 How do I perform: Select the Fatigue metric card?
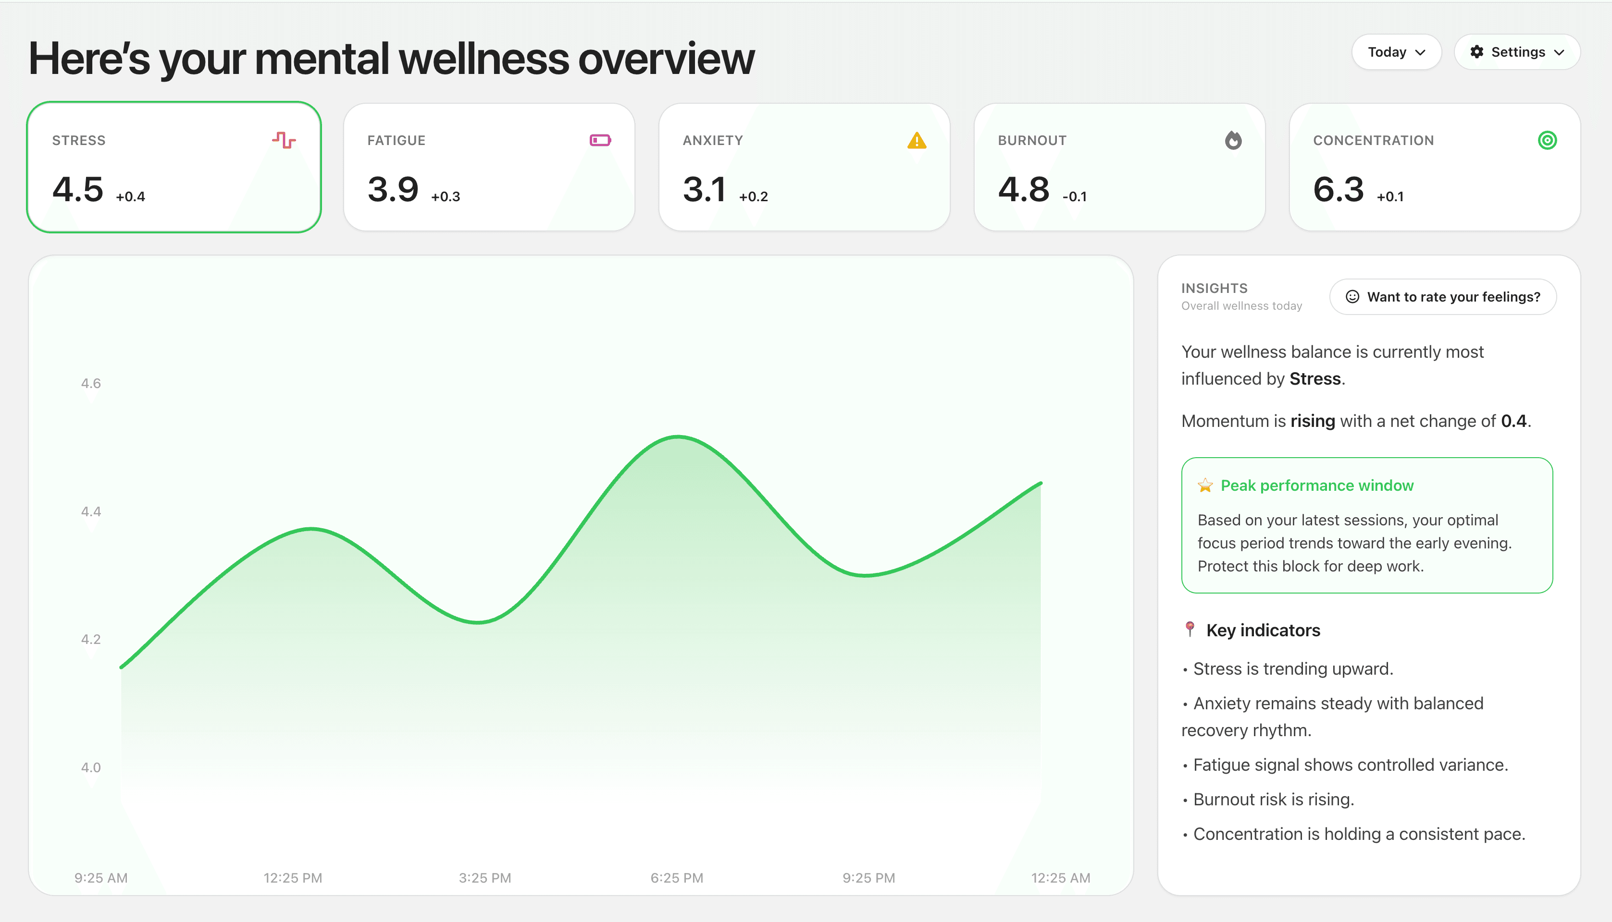489,167
